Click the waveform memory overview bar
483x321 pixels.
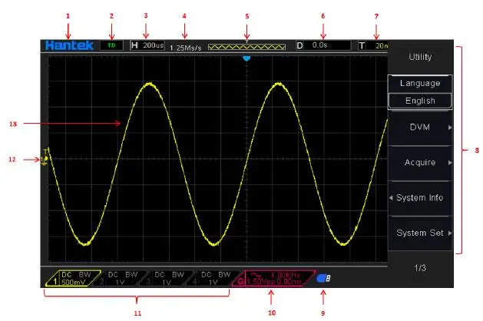coord(246,47)
